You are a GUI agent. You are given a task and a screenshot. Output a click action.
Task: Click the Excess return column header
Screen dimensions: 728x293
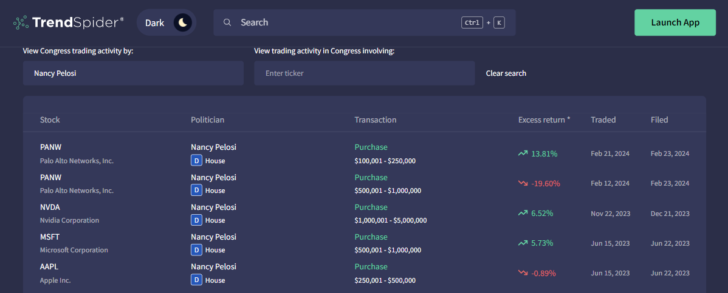[544, 120]
